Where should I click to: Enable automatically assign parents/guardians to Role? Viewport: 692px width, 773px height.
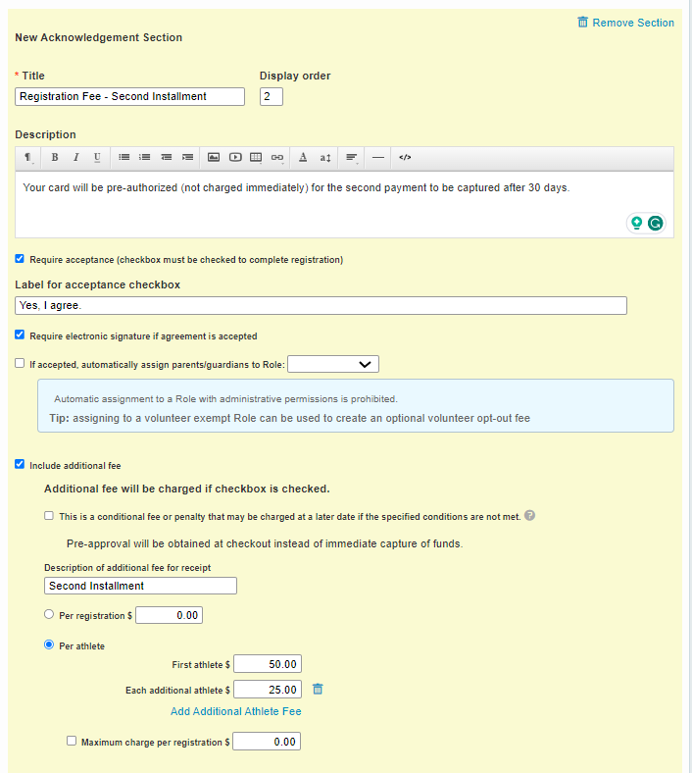(20, 363)
